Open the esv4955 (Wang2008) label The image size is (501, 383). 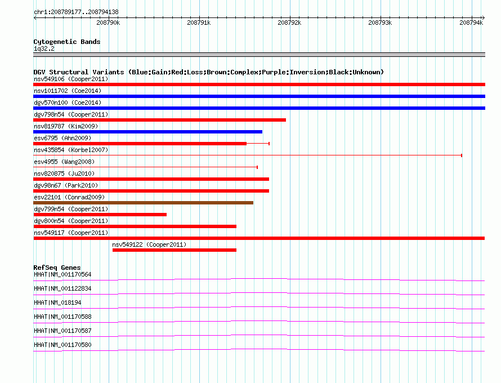[64, 162]
